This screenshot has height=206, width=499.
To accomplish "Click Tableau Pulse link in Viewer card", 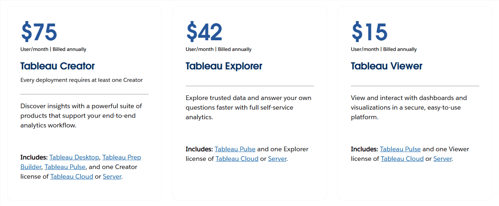I will [x=400, y=149].
